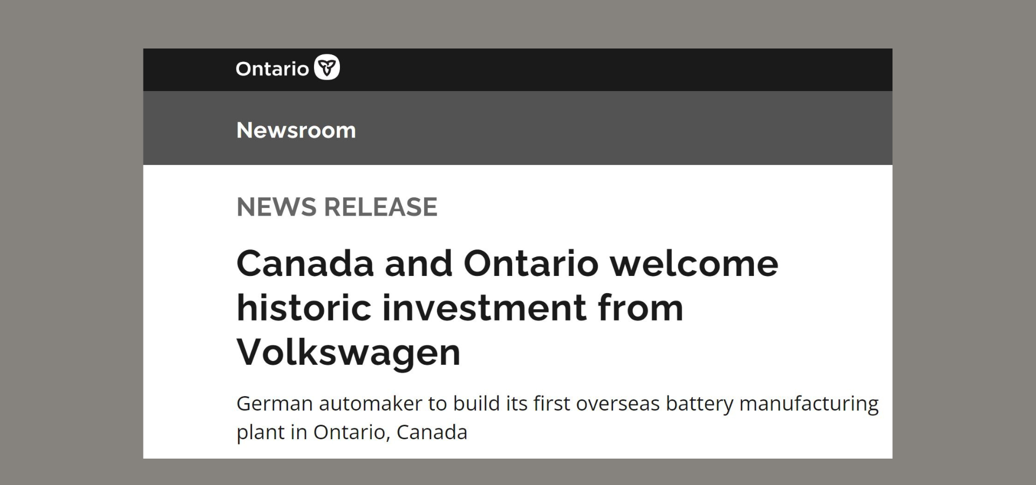1036x485 pixels.
Task: Select the NEWS RELEASE category label
Action: coord(337,207)
